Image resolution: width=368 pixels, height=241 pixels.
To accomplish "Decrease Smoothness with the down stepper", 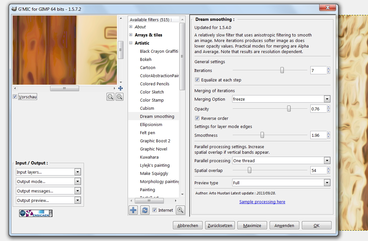I will point(328,137).
